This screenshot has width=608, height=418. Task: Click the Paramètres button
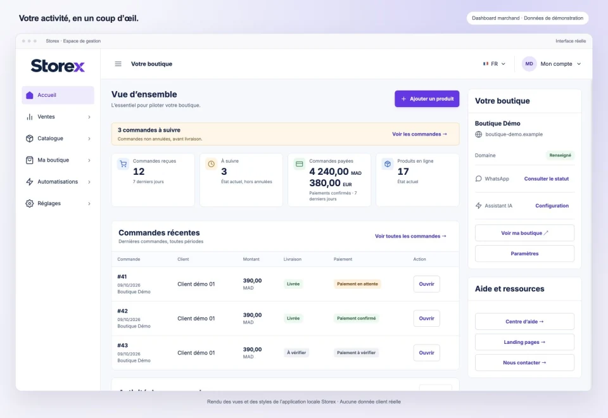pos(524,253)
